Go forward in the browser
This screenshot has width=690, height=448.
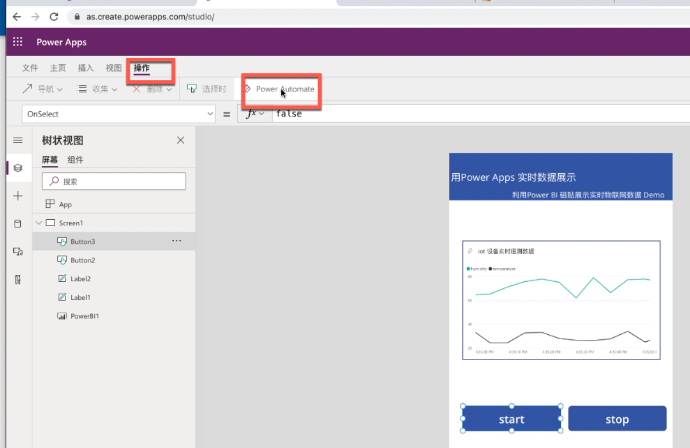(x=35, y=17)
